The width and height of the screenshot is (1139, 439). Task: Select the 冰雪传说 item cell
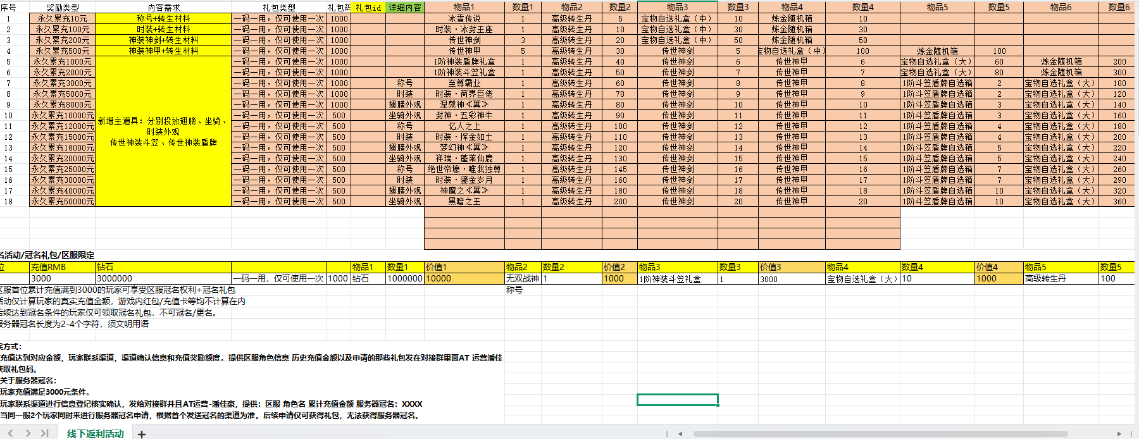464,18
